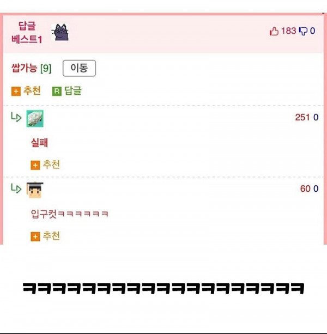Image resolution: width=327 pixels, height=334 pixels.
Task: Click the 60 recommendation count
Action: [x=305, y=189]
